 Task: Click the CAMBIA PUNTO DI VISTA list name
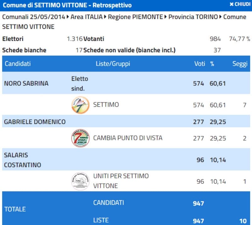(x=128, y=138)
